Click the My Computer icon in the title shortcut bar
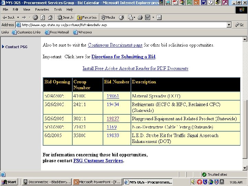This screenshot has height=186, width=248. coord(168,2)
